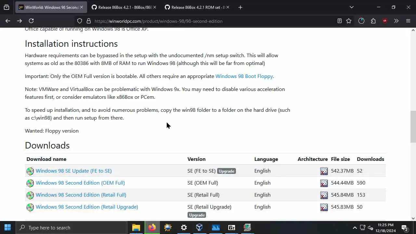Open the Extensions puzzle-piece menu
416x234 pixels.
pyautogui.click(x=373, y=21)
